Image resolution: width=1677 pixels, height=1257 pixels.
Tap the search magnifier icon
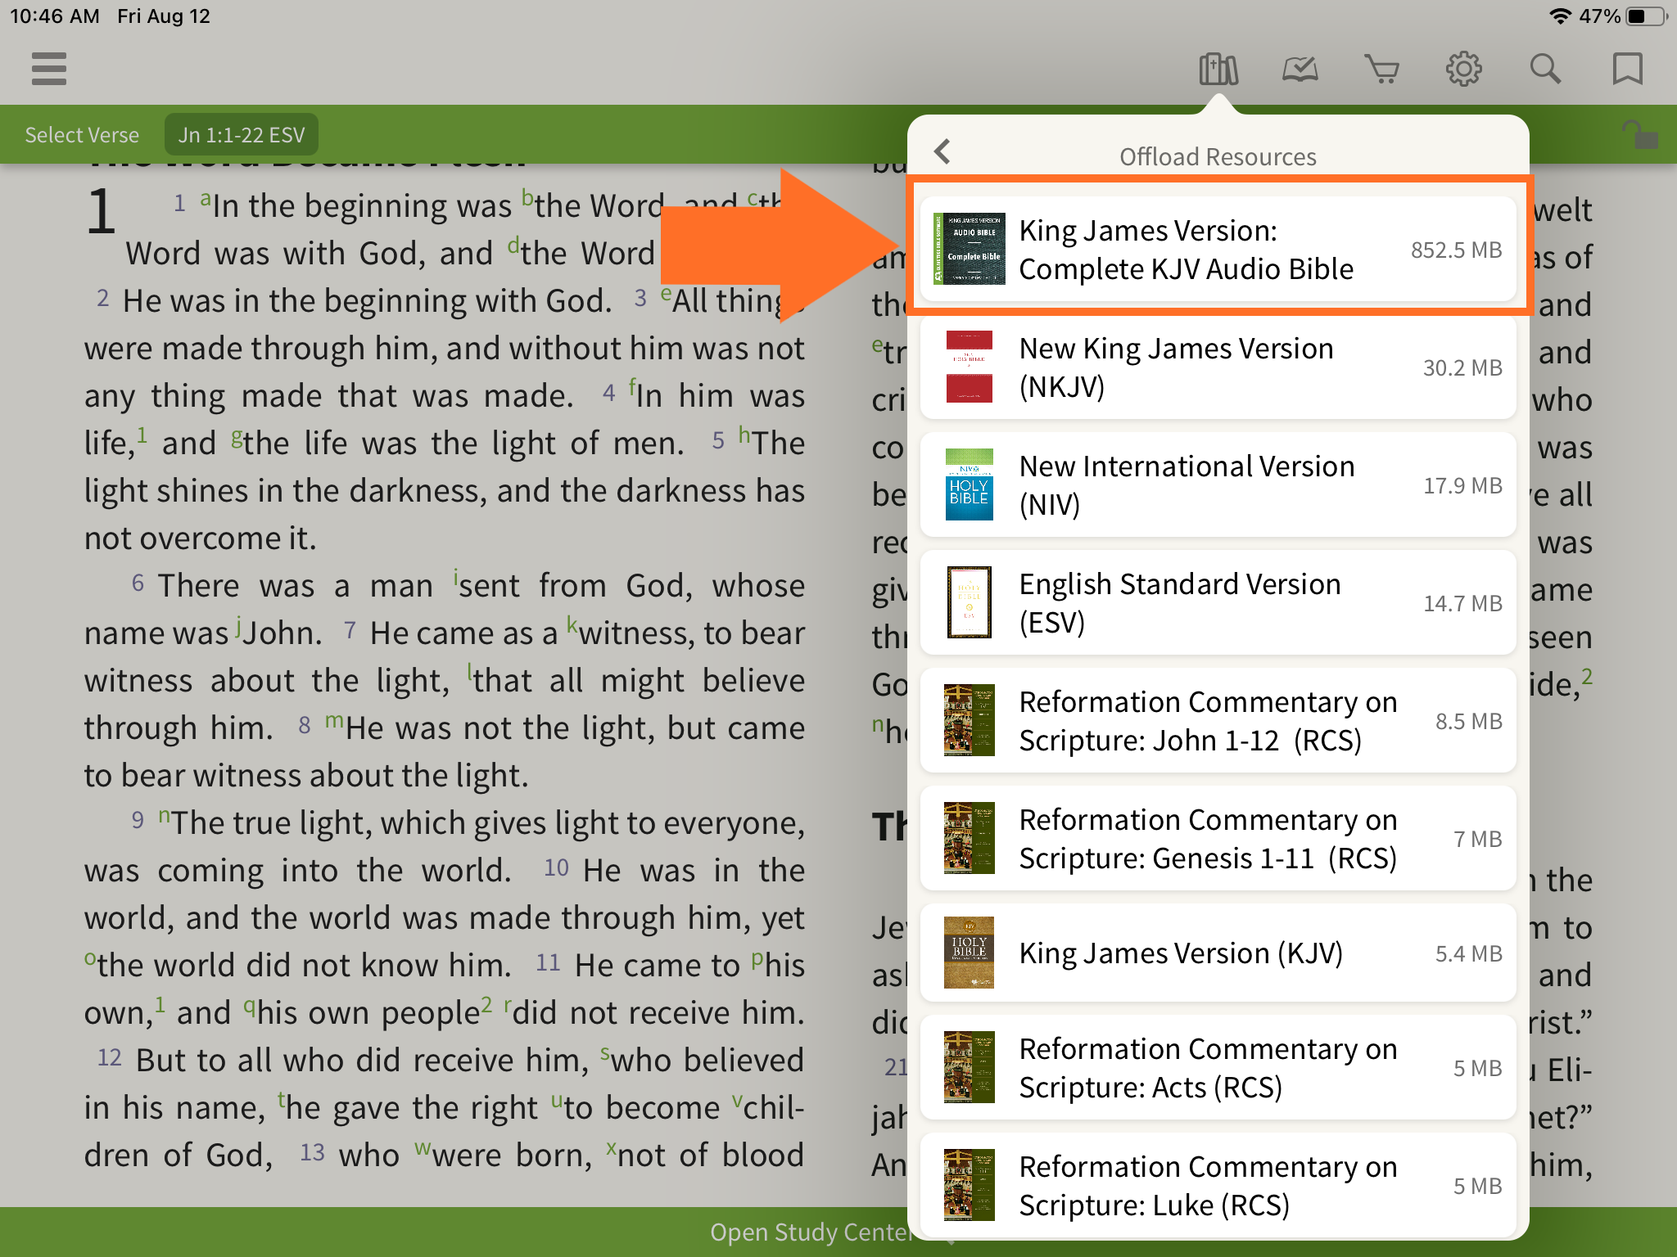(x=1545, y=70)
